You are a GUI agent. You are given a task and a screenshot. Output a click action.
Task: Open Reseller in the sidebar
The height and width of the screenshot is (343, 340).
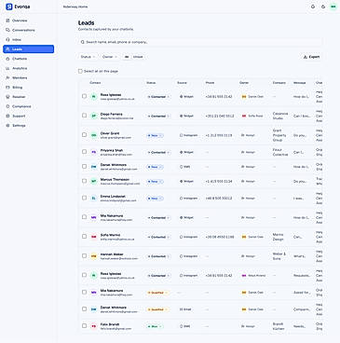click(x=28, y=97)
